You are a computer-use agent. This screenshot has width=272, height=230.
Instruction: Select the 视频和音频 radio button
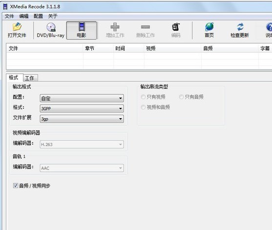click(143, 107)
